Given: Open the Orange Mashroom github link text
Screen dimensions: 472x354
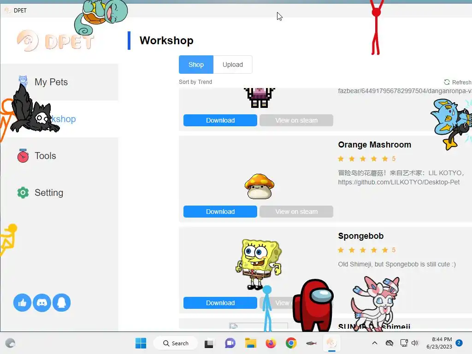Looking at the screenshot, I should pyautogui.click(x=399, y=182).
